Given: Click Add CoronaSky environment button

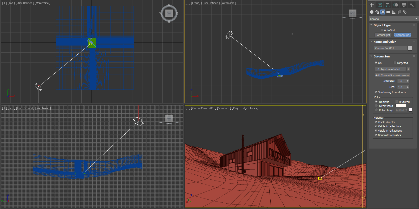Looking at the screenshot, I should tap(392, 75).
